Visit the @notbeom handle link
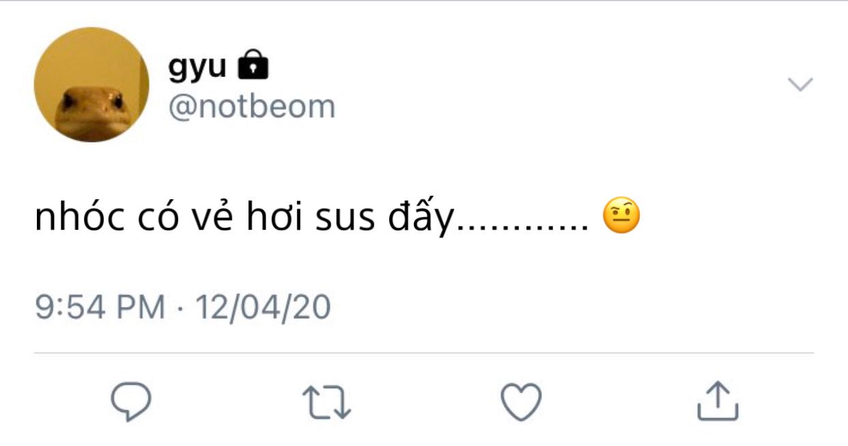The width and height of the screenshot is (848, 446). pyautogui.click(x=252, y=107)
